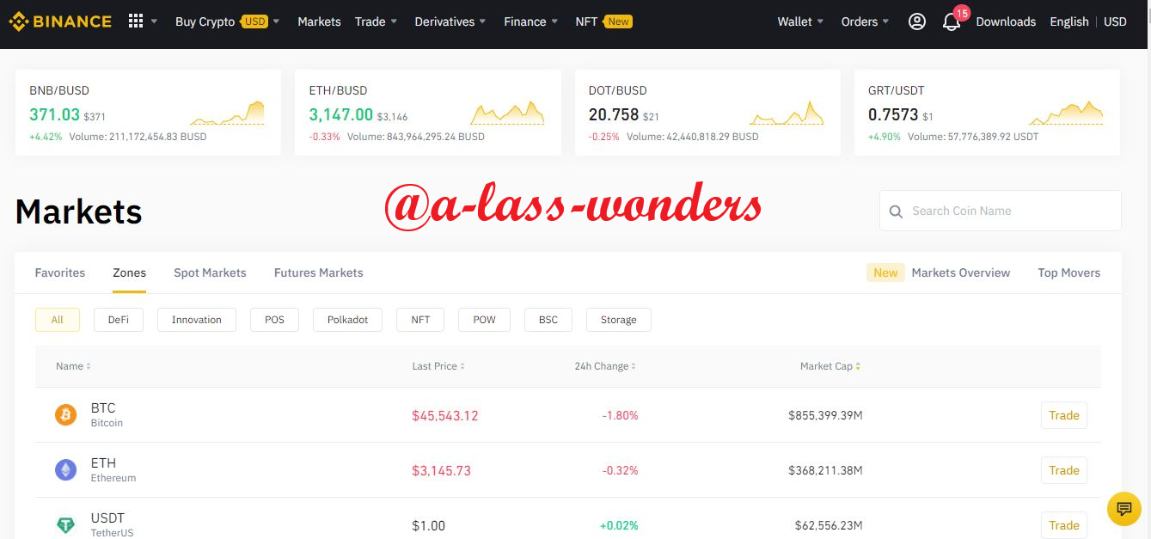
Task: Expand the Wallet dropdown
Action: tap(801, 21)
